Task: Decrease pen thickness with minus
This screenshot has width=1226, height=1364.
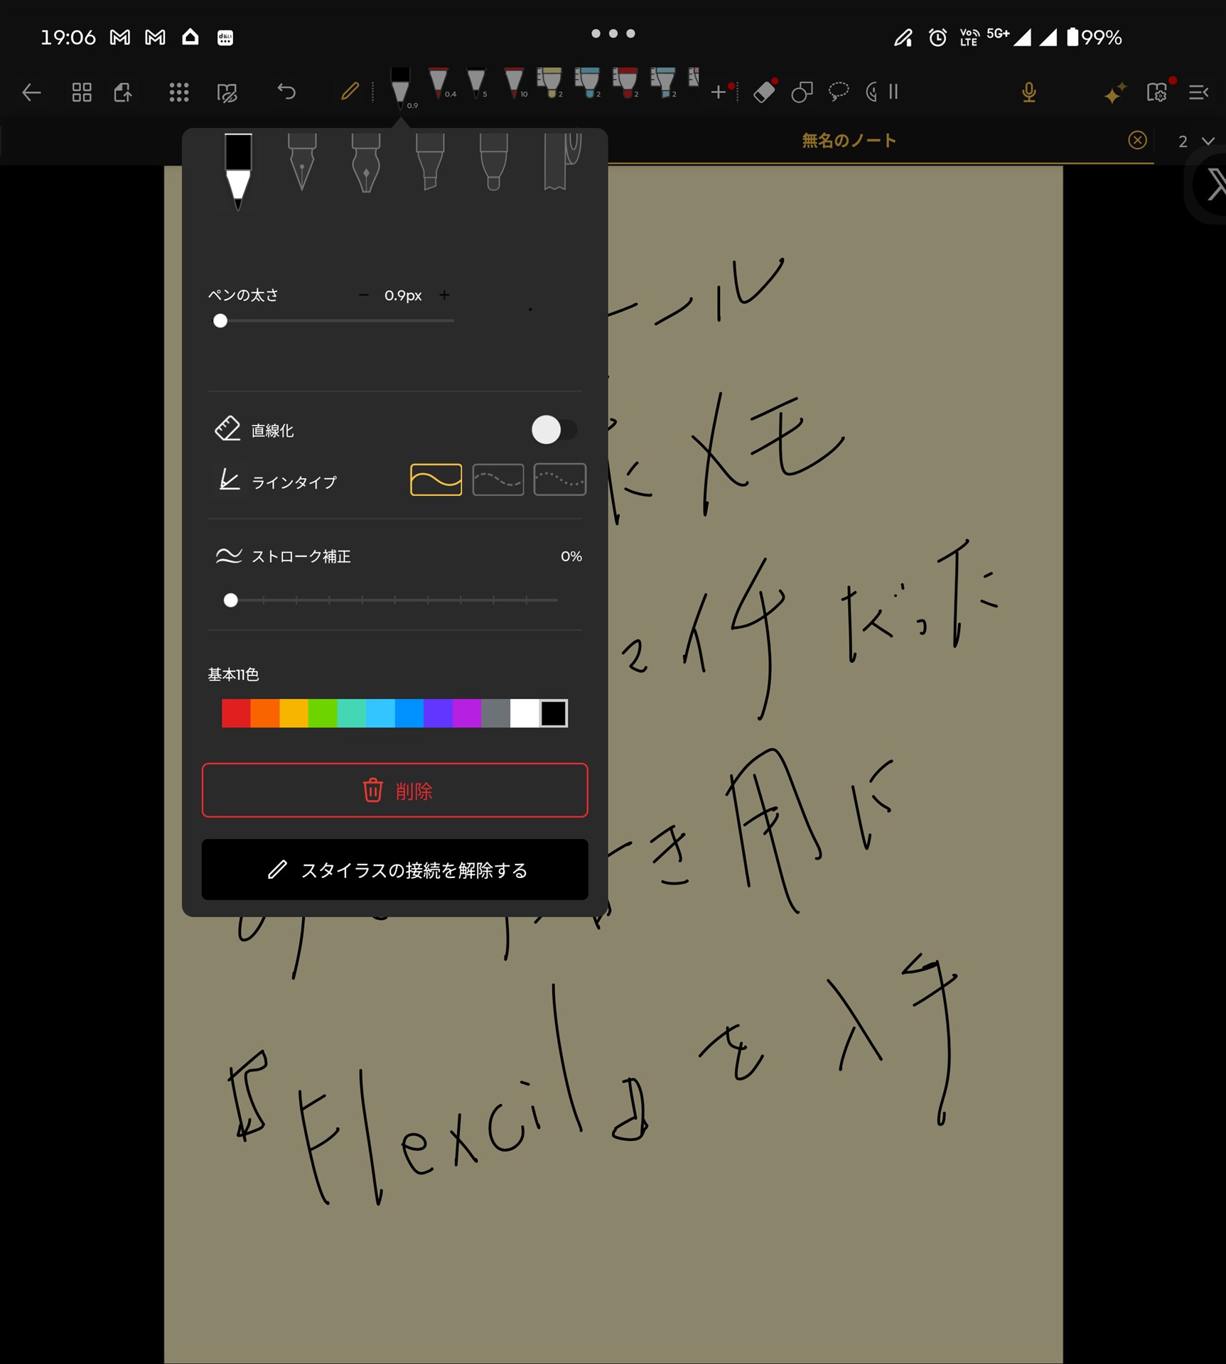Action: [x=363, y=295]
